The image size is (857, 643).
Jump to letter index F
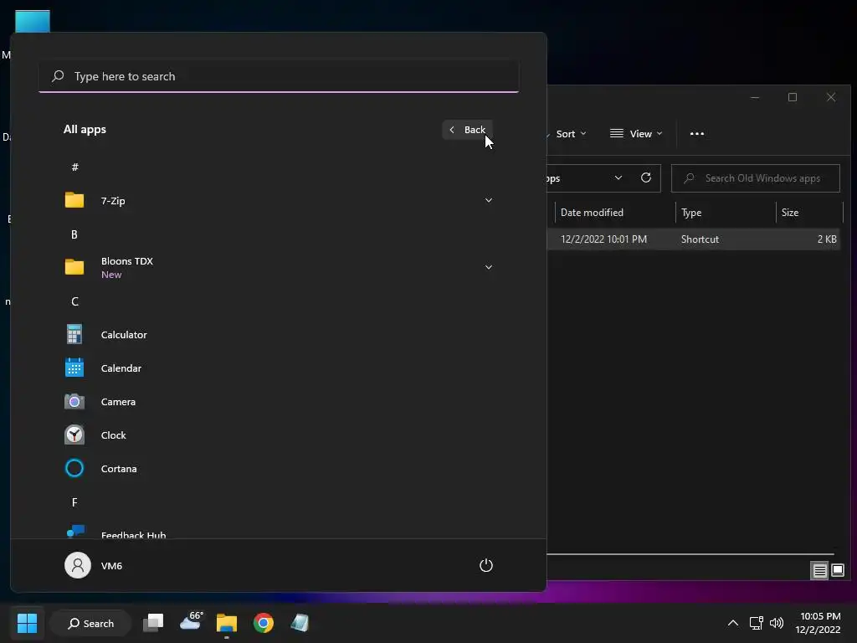pyautogui.click(x=74, y=502)
